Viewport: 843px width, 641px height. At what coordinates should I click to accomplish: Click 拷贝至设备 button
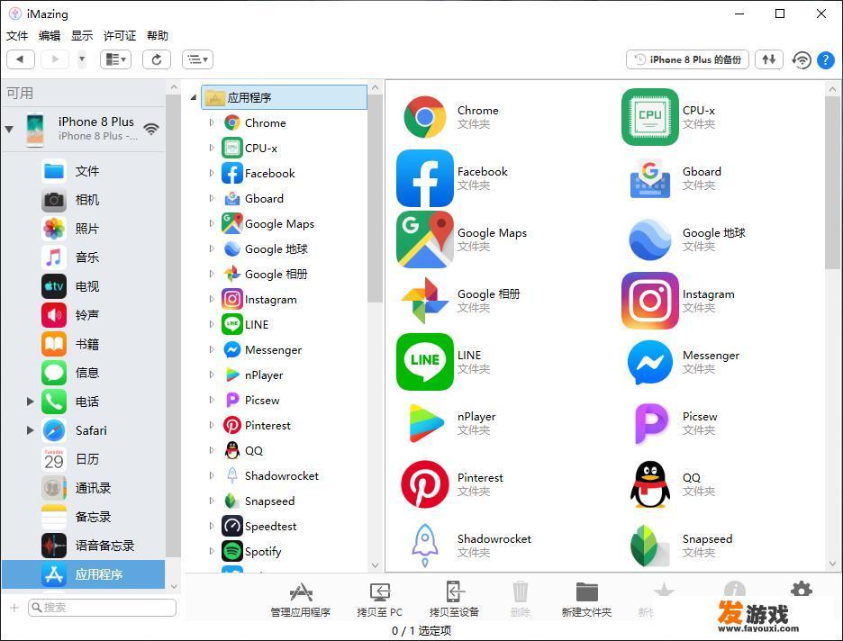454,600
